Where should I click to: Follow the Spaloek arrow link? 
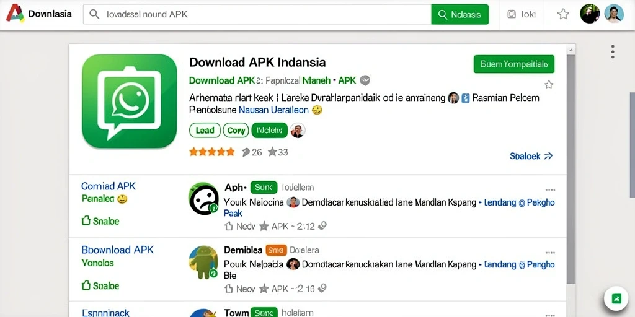pyautogui.click(x=531, y=156)
